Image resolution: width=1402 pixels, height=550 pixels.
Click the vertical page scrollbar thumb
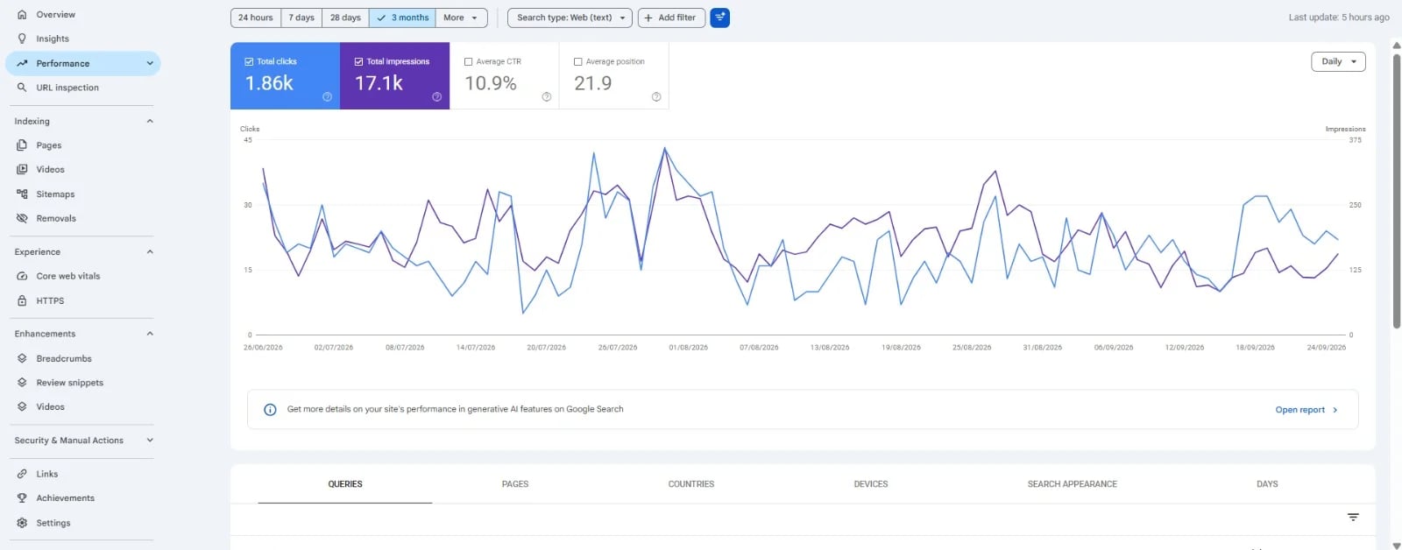pyautogui.click(x=1397, y=190)
